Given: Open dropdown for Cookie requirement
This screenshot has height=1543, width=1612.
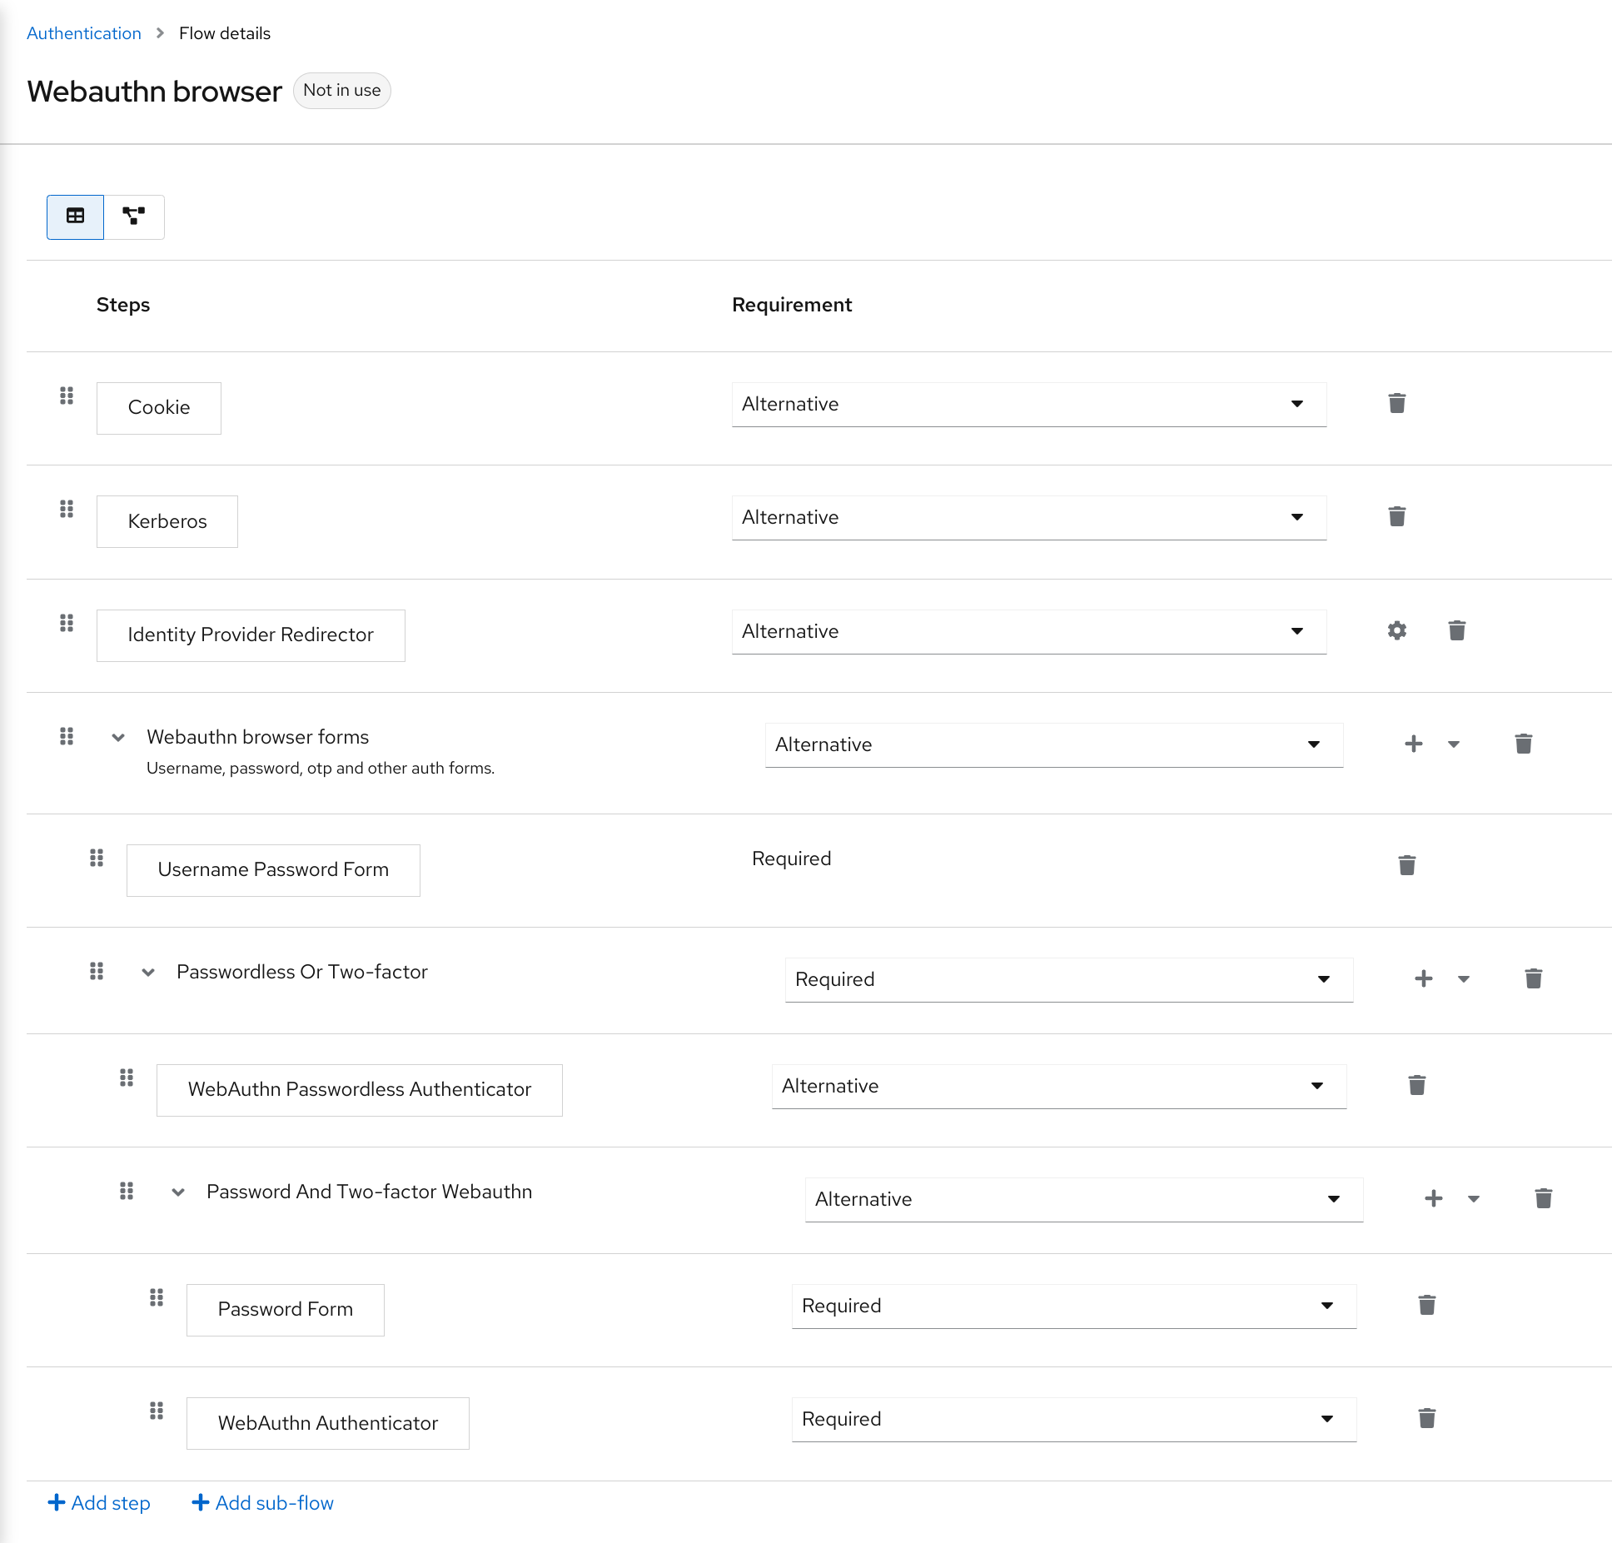Looking at the screenshot, I should coord(1296,405).
